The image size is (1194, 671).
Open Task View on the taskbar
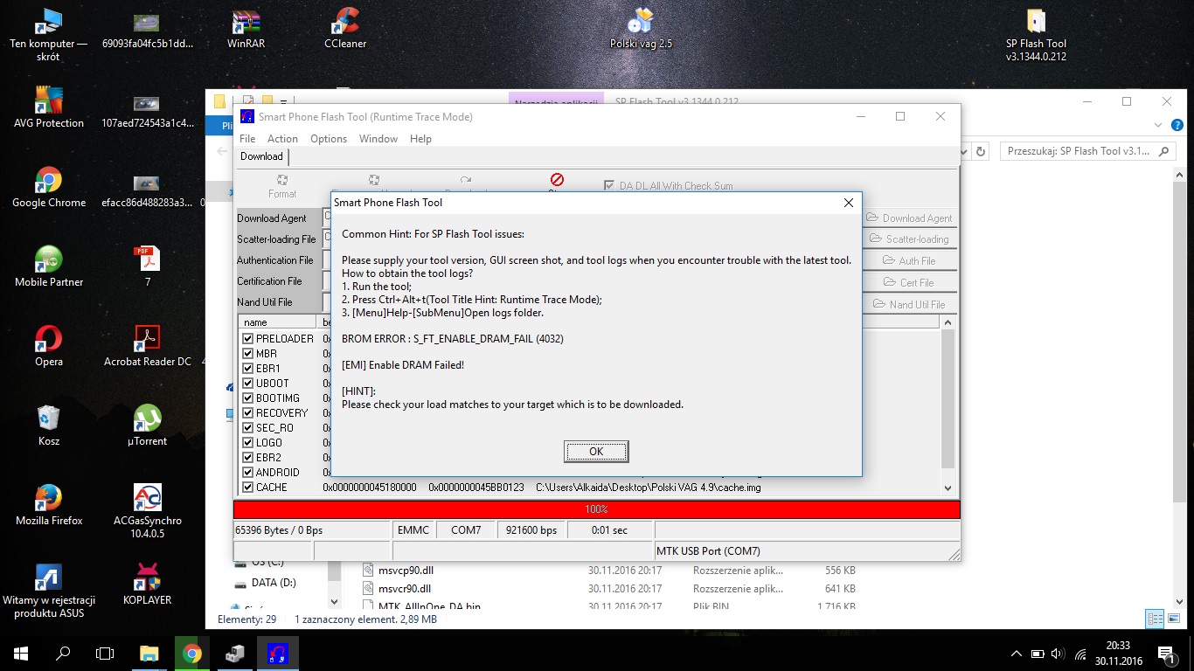(x=105, y=653)
